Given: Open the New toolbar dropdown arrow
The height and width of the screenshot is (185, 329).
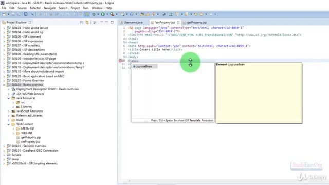Looking at the screenshot, I should 9,14.
